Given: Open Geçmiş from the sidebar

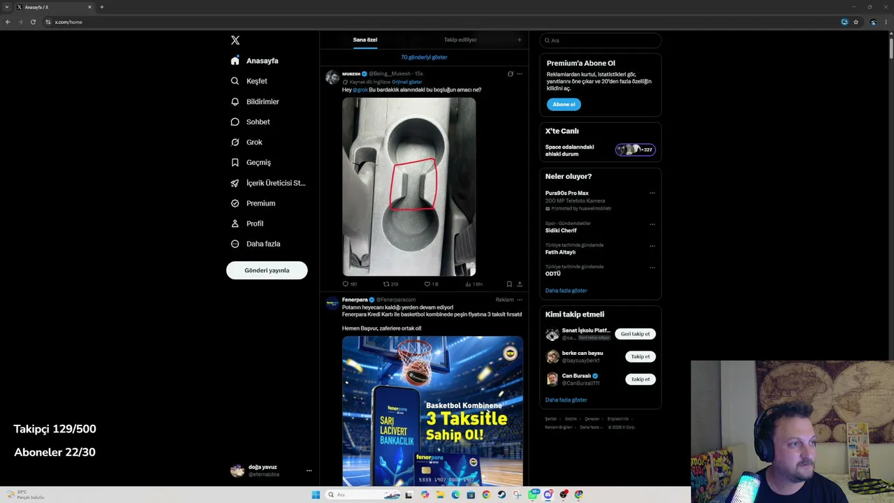Looking at the screenshot, I should (251, 162).
